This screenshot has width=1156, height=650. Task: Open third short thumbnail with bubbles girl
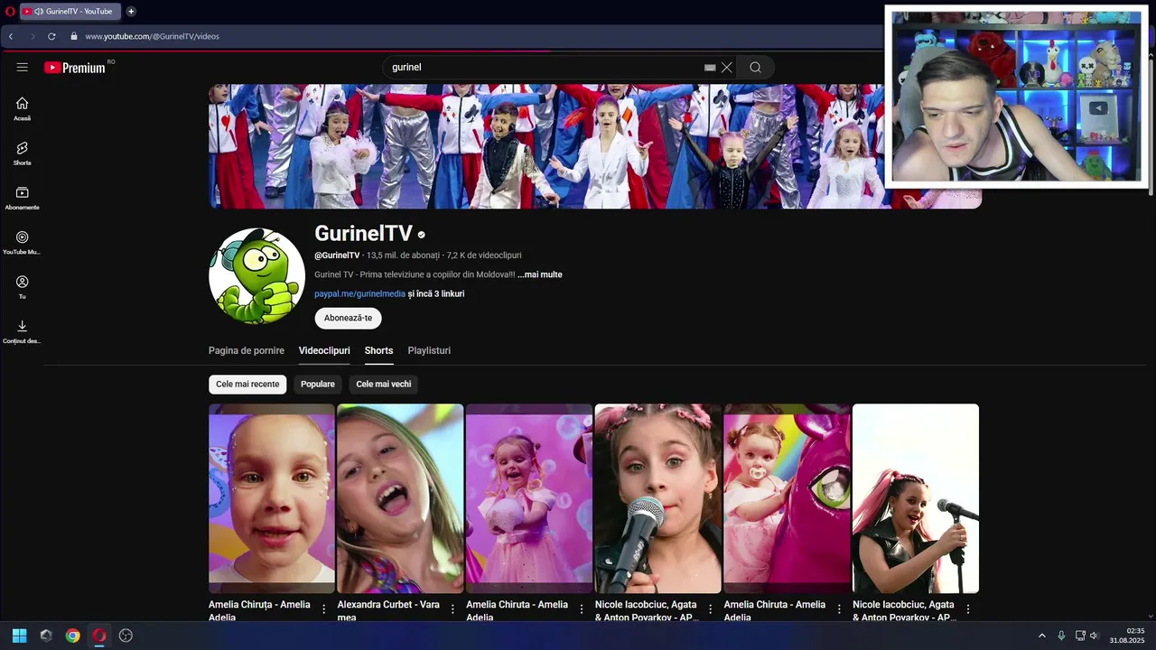529,498
